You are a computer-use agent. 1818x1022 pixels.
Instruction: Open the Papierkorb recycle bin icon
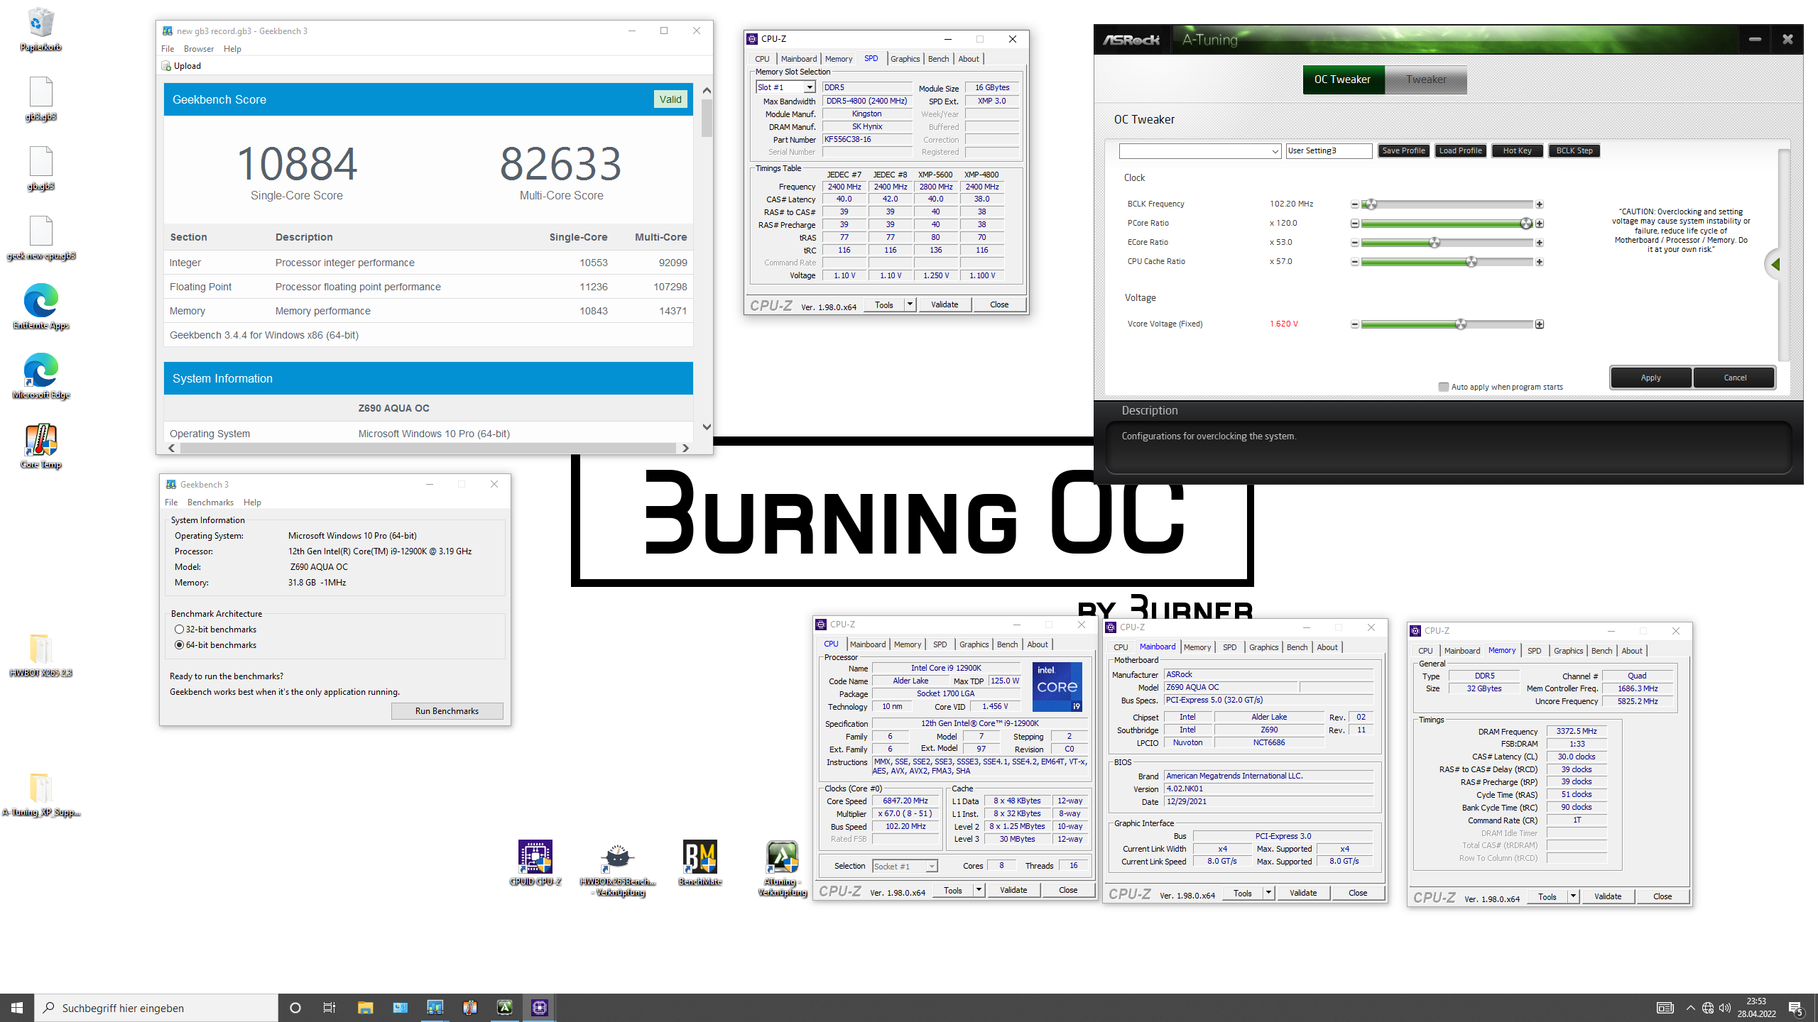pyautogui.click(x=40, y=29)
